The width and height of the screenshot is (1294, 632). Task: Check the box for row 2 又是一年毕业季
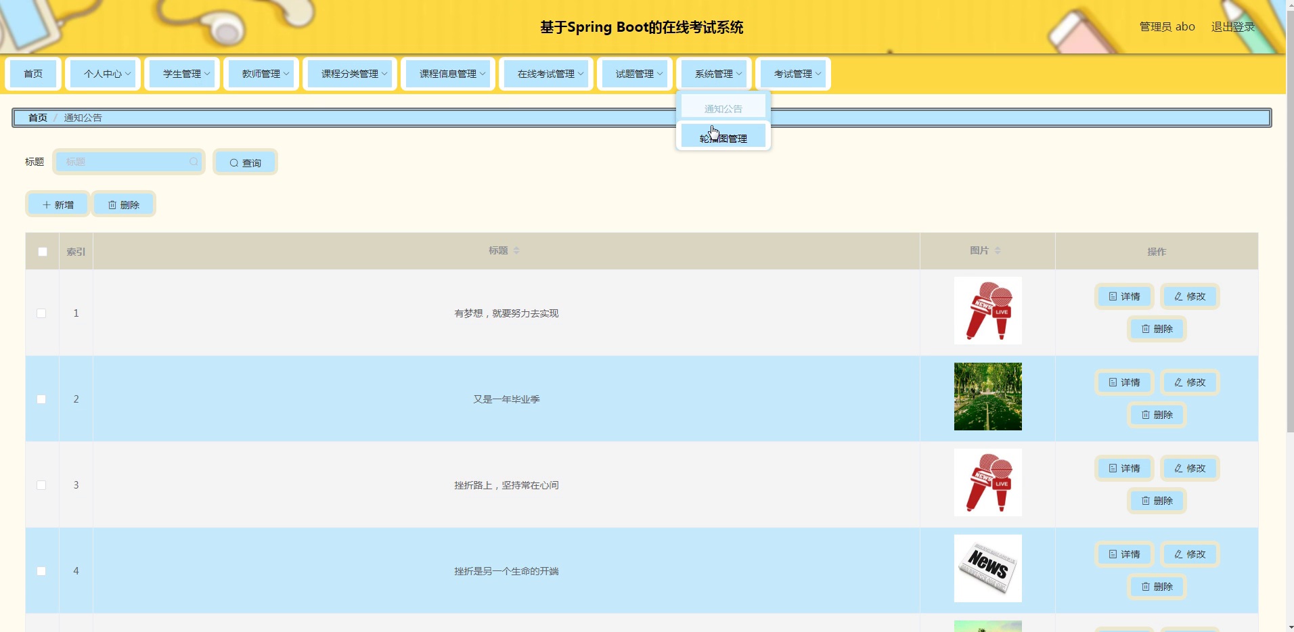[41, 399]
